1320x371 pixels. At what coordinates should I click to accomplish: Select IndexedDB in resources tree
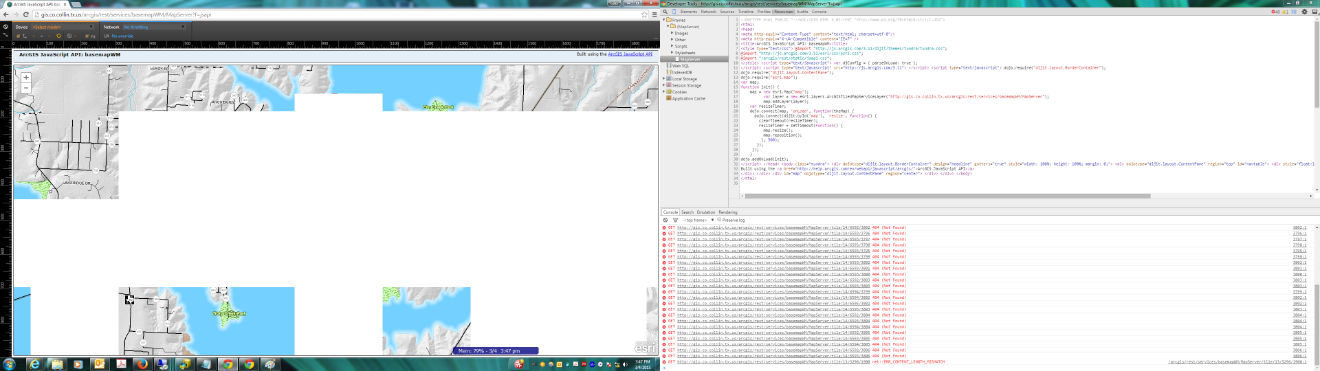(682, 72)
